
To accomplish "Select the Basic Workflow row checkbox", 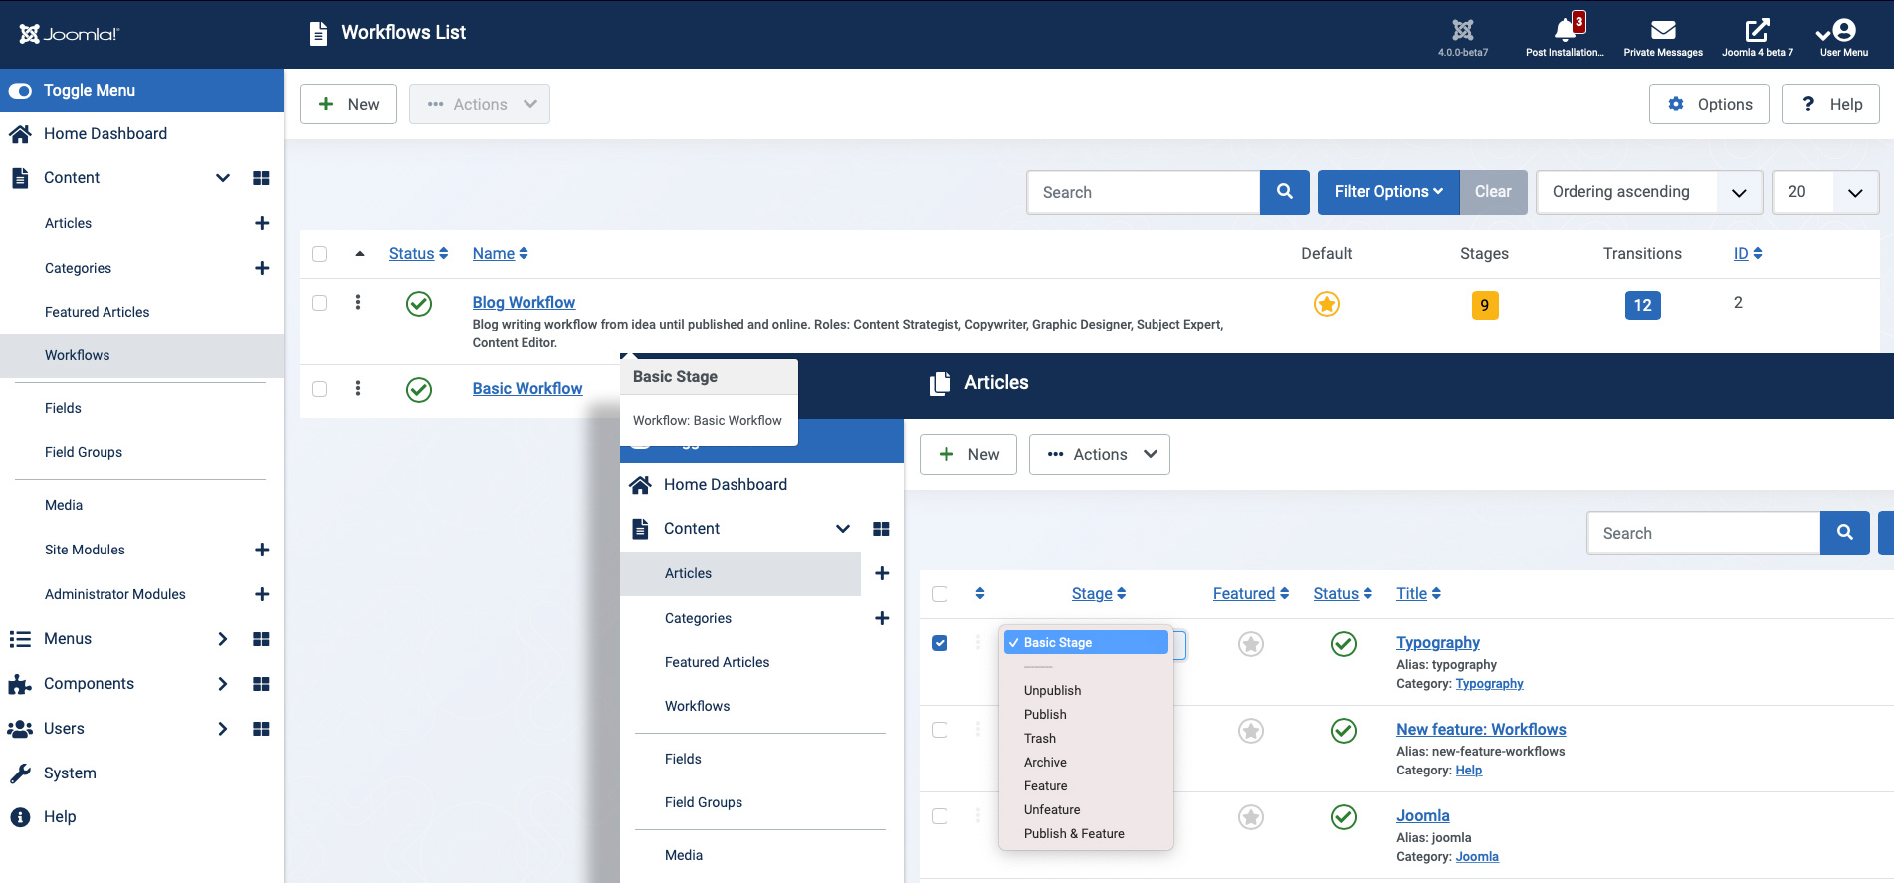I will 319,389.
